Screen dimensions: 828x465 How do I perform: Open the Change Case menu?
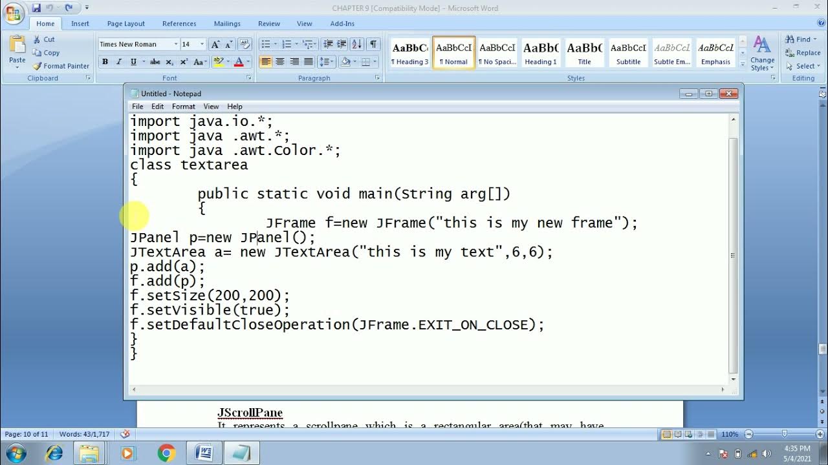click(200, 62)
